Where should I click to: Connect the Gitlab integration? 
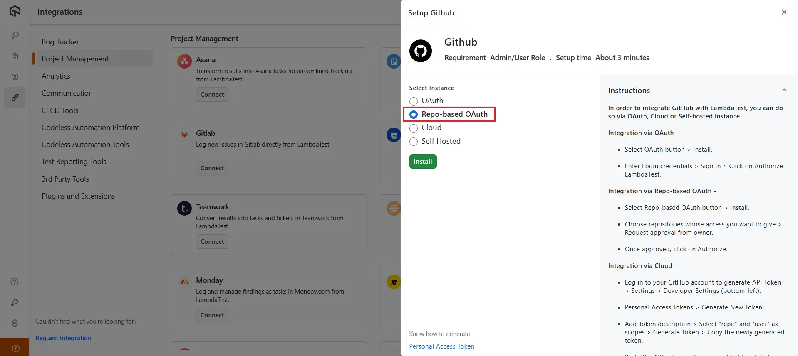click(212, 168)
